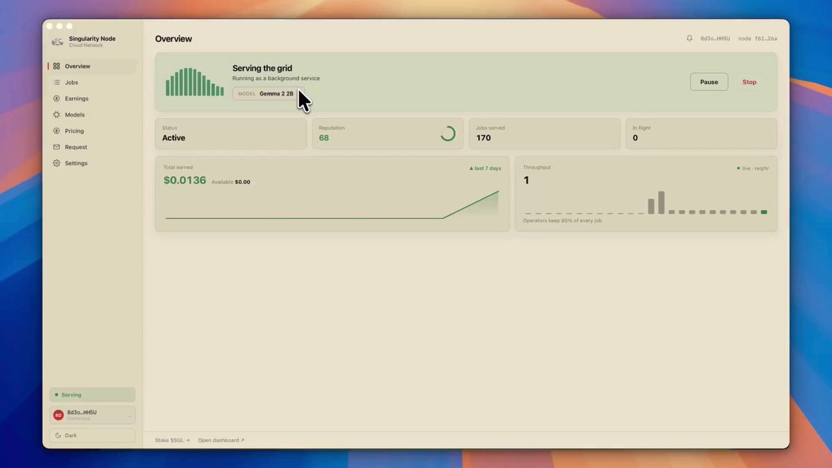Click the In flight 0 card
832x468 pixels.
701,134
